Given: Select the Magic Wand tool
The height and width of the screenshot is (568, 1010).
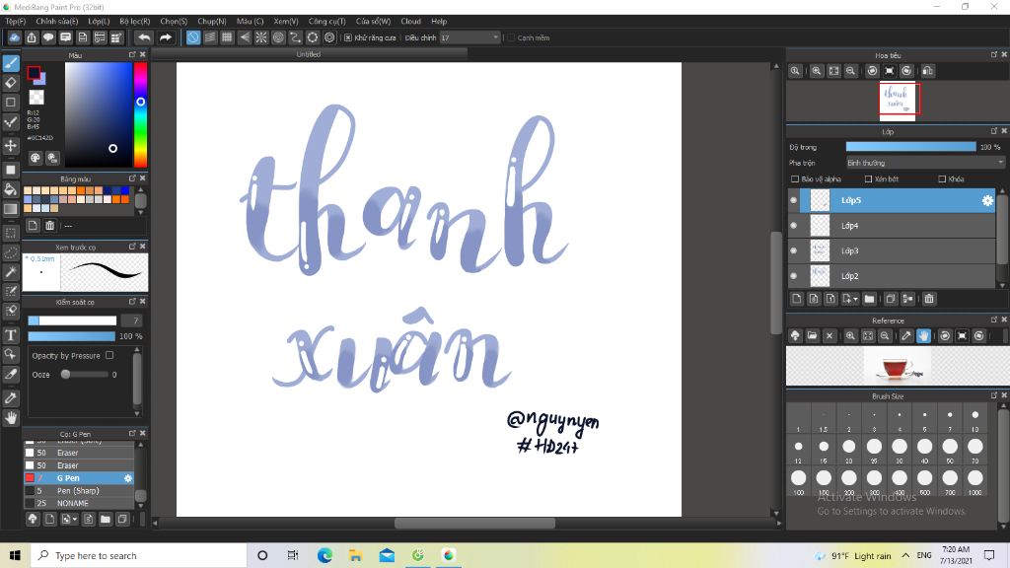Looking at the screenshot, I should [11, 272].
